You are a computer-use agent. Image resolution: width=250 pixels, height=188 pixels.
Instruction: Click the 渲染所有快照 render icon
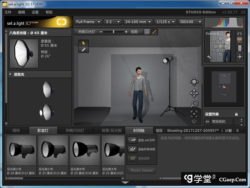[132, 149]
